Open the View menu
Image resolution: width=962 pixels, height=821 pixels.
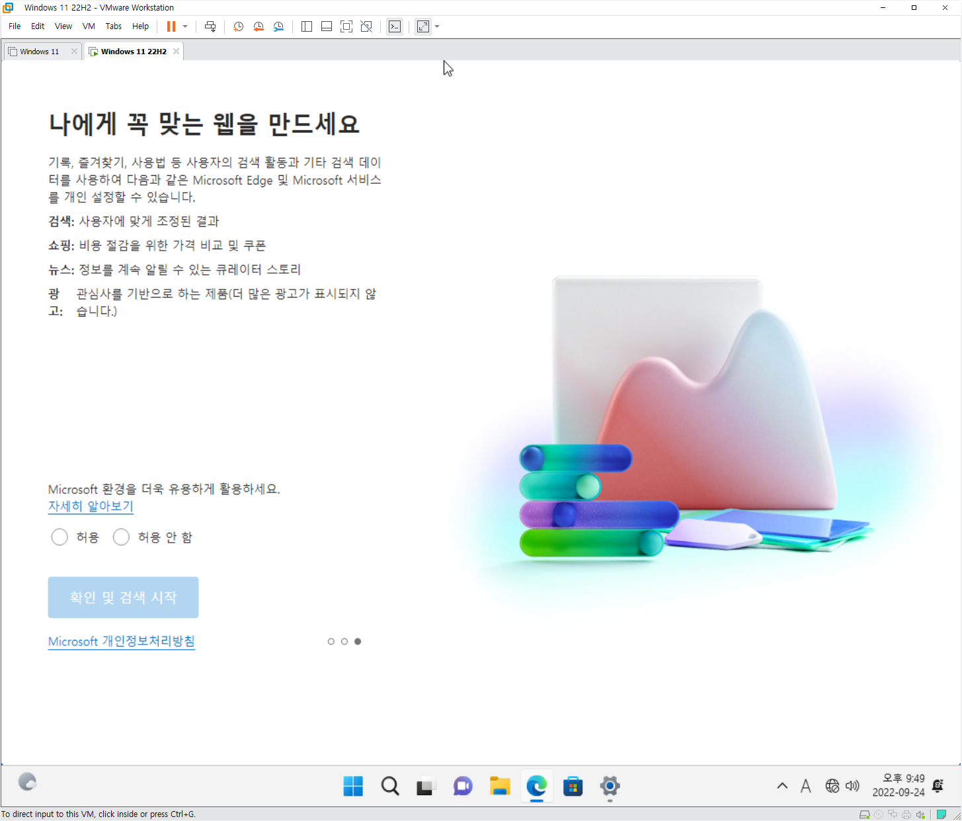(63, 26)
